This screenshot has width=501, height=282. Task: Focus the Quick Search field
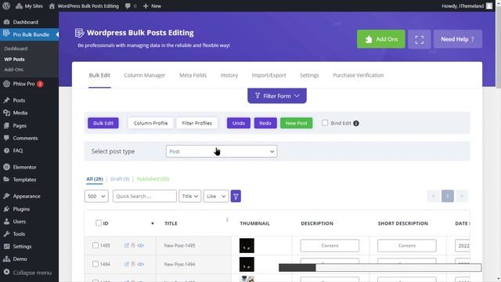tap(144, 197)
